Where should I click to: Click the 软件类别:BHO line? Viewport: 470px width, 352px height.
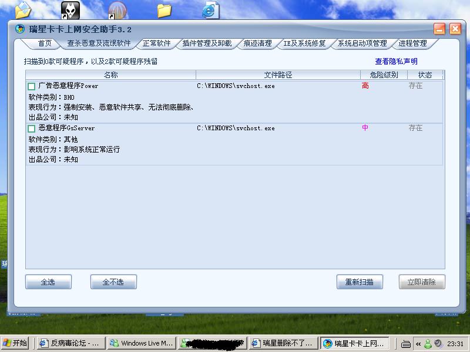[52, 97]
